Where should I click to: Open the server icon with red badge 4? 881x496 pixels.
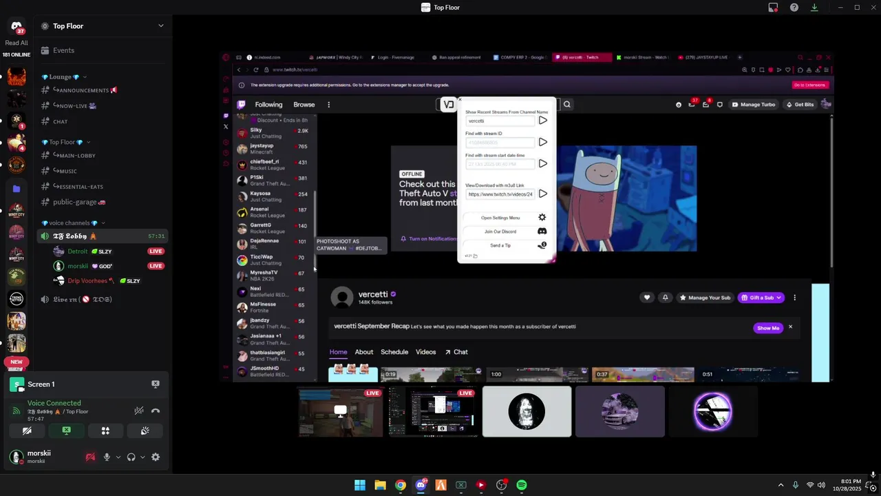pos(17,143)
